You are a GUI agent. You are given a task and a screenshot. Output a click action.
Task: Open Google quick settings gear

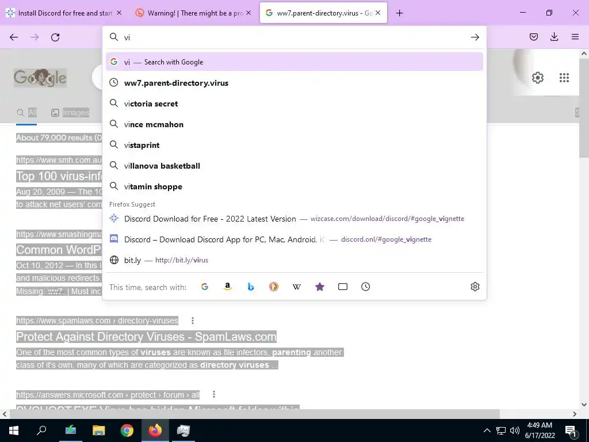pos(538,78)
